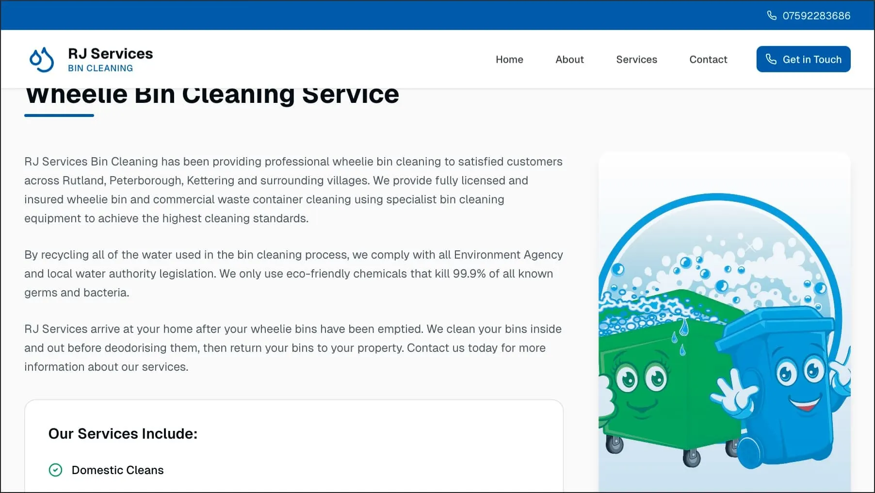Click the Our Services Include heading
This screenshot has height=493, width=875.
123,434
